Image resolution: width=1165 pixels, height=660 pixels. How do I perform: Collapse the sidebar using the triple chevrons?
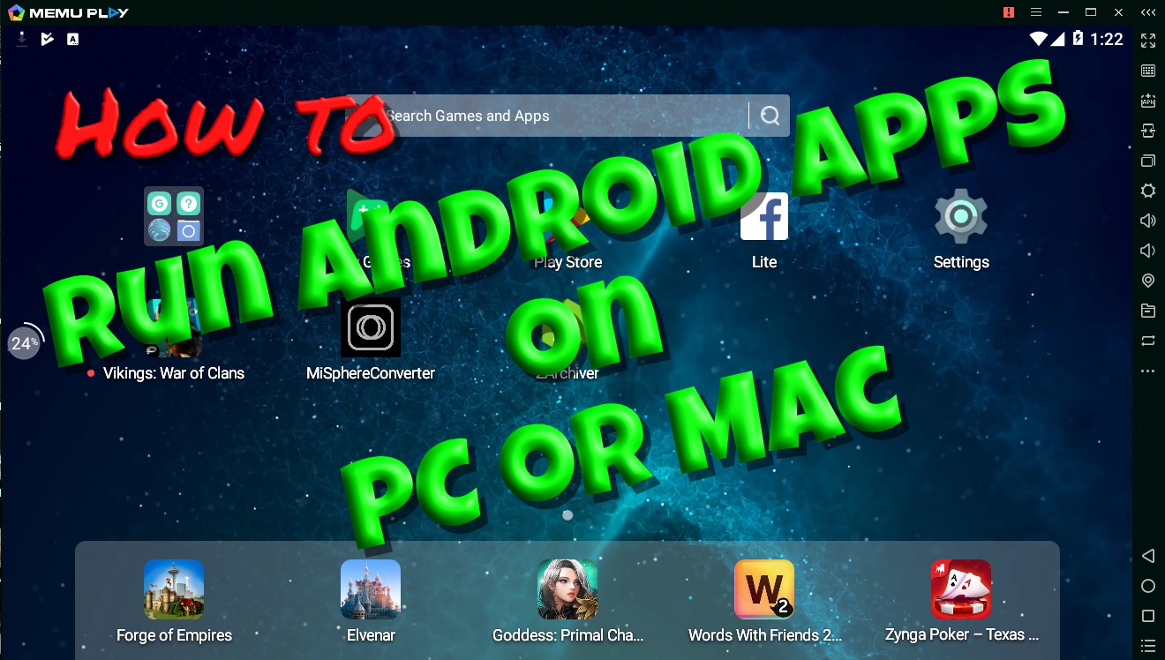pos(1147,12)
